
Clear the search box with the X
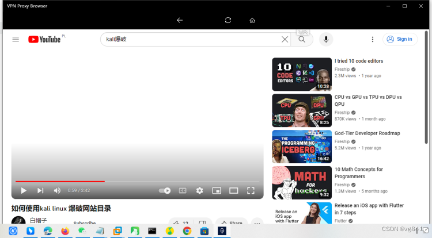(x=285, y=39)
